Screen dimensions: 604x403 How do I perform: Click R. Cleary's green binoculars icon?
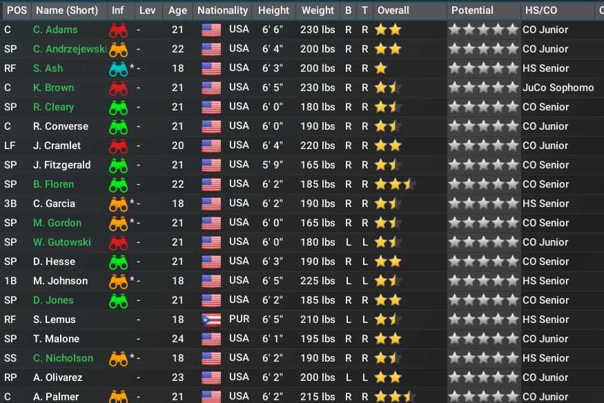pos(118,108)
